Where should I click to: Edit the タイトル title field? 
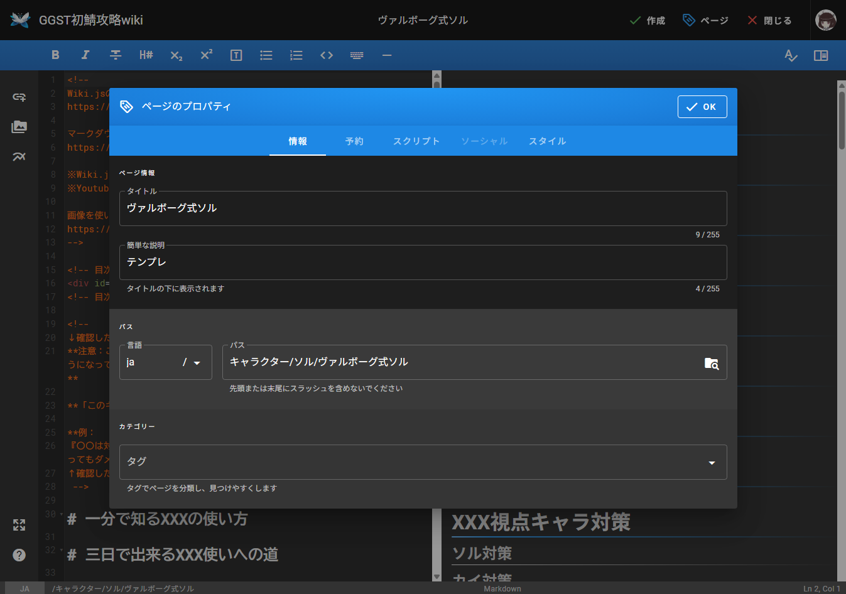tap(423, 208)
